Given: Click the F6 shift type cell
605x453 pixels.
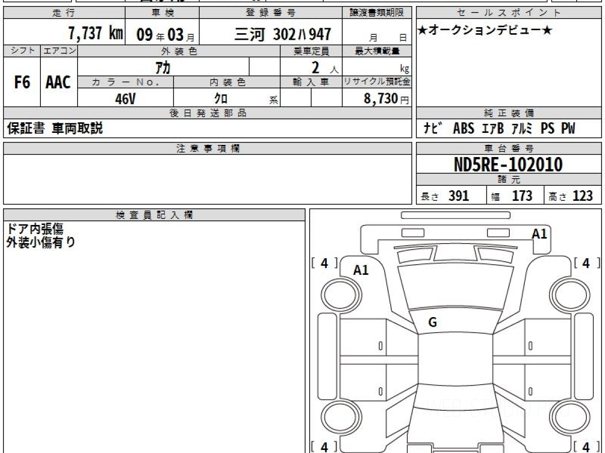Looking at the screenshot, I should 22,83.
